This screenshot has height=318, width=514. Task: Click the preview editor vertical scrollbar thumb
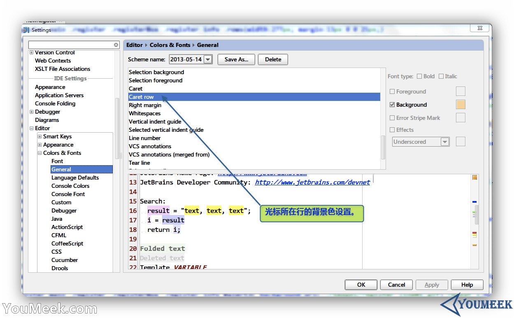[x=477, y=214]
